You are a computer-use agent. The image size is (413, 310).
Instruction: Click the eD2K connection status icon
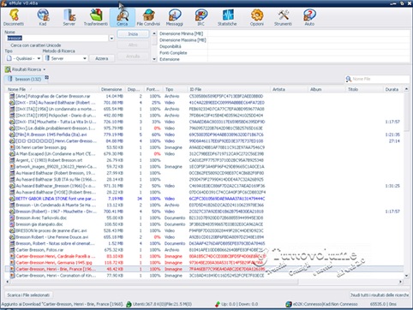pyautogui.click(x=289, y=304)
